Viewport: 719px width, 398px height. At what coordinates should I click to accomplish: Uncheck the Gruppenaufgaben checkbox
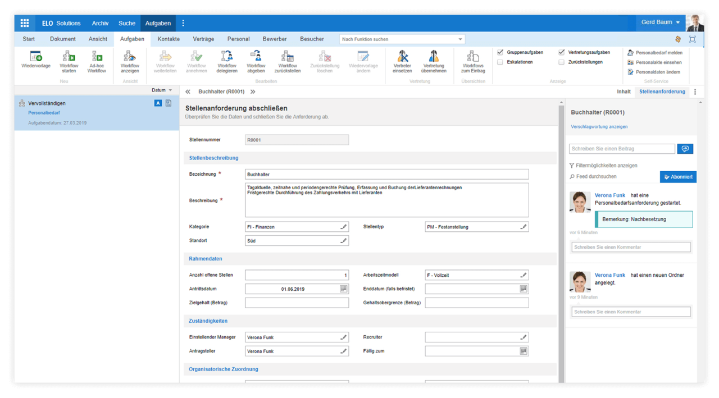click(500, 52)
